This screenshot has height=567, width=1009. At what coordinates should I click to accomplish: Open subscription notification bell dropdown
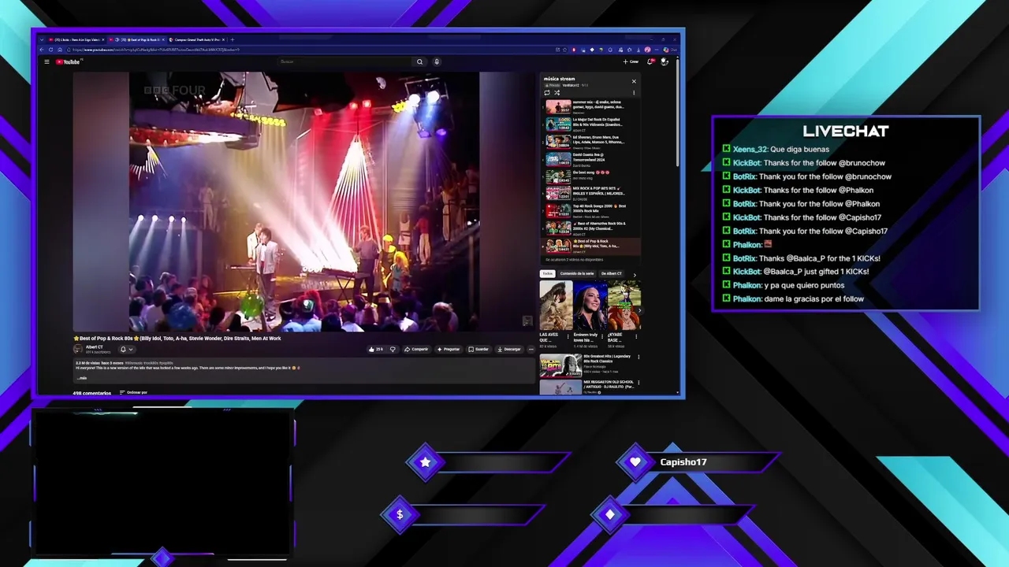(x=125, y=349)
